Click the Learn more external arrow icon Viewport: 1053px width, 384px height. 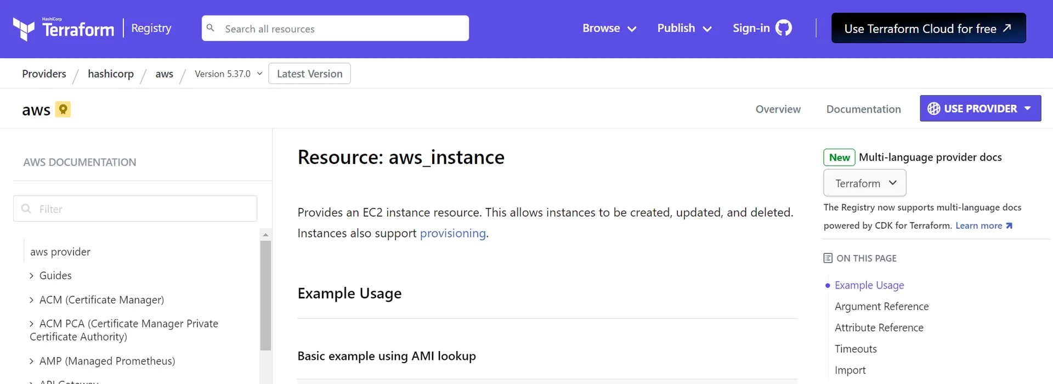pyautogui.click(x=1009, y=225)
